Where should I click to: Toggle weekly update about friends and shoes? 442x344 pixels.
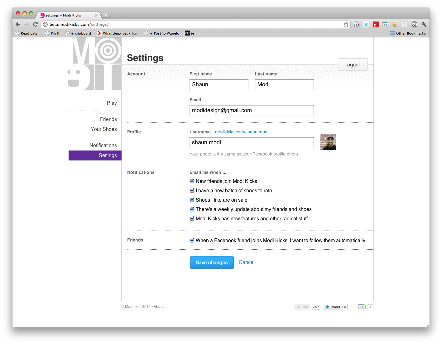[x=192, y=209]
